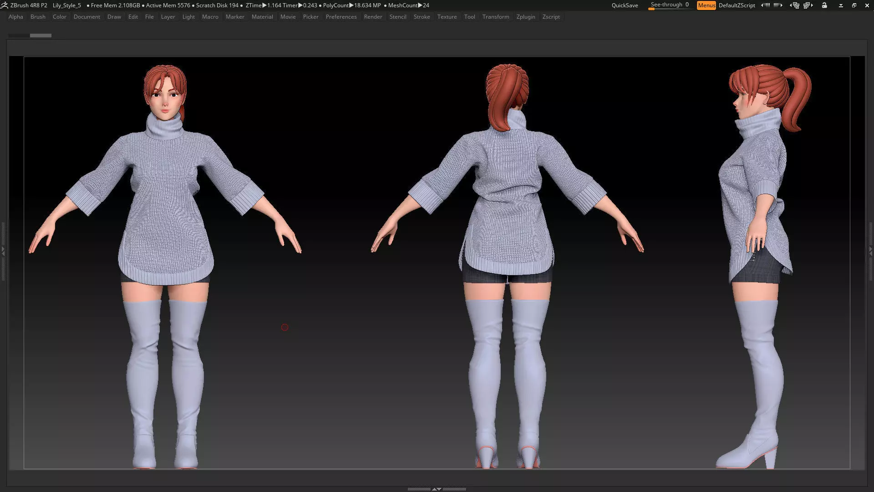Click the next UI layout arrow icon
The width and height of the screenshot is (874, 492).
[808, 5]
